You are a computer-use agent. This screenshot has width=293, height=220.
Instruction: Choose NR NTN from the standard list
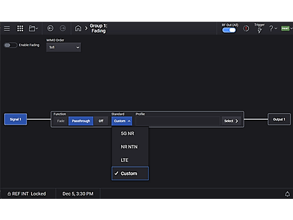(x=130, y=147)
